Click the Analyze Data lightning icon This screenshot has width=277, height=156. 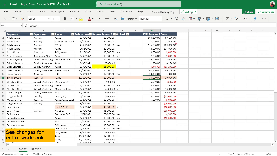pos(255,19)
